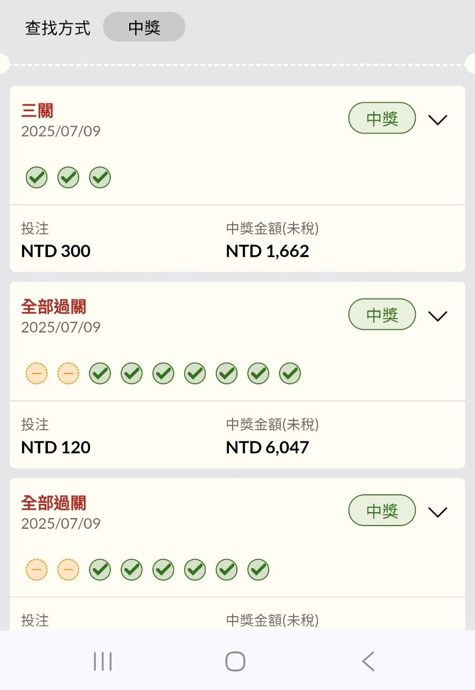Open the 三關 ticket title
Image resolution: width=475 pixels, height=690 pixels.
(x=37, y=111)
